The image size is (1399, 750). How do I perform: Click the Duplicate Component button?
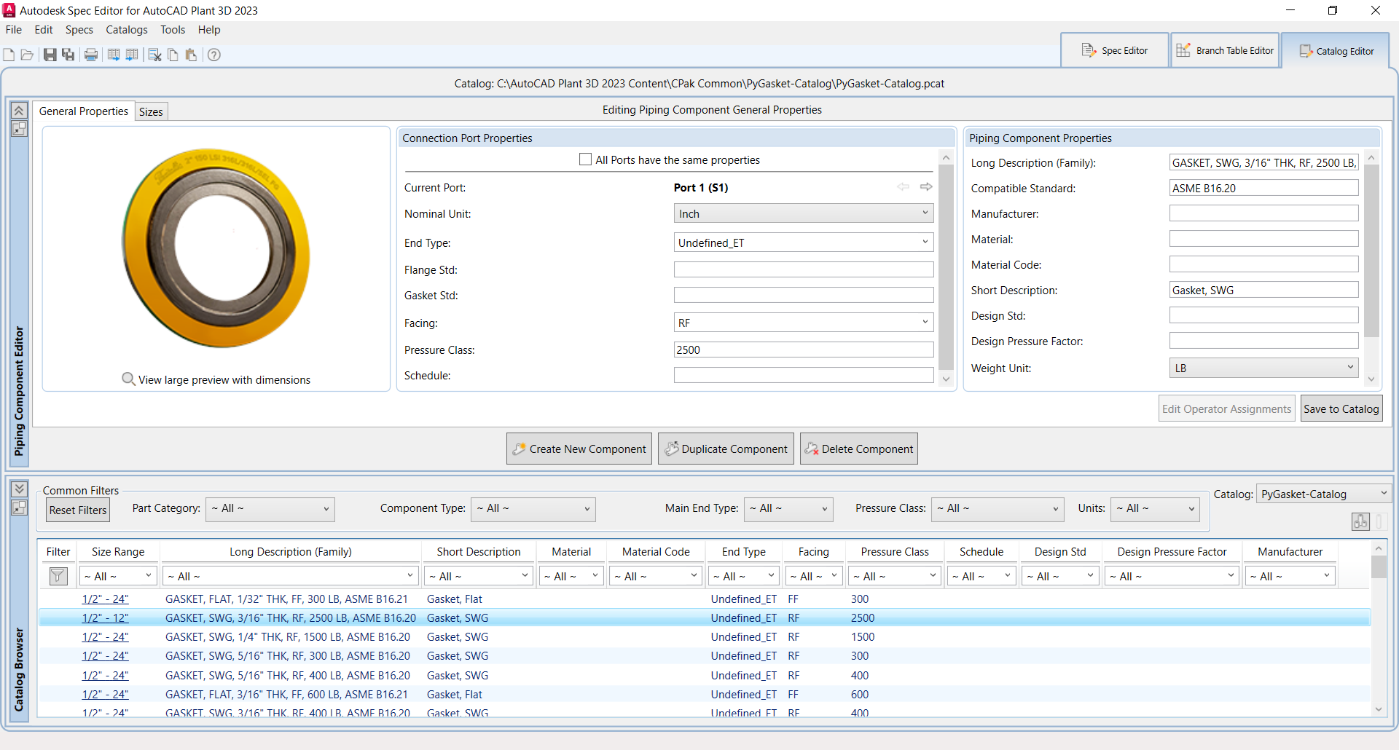point(726,449)
